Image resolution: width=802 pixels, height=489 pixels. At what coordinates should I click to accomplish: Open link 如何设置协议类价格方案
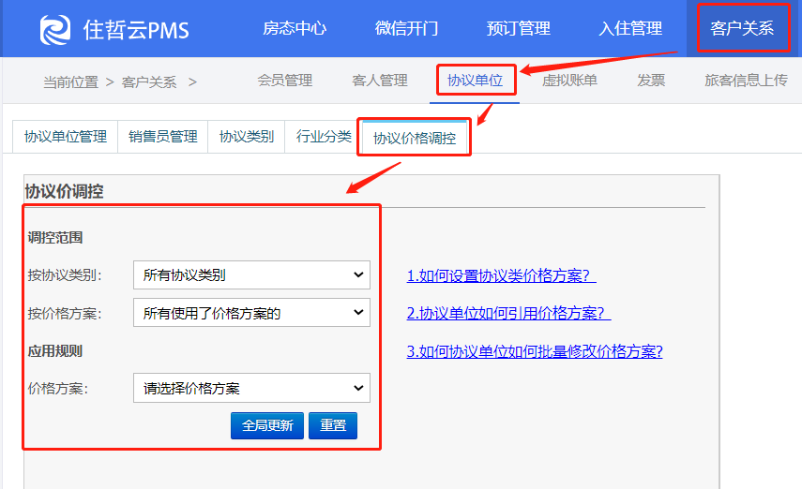pos(501,275)
